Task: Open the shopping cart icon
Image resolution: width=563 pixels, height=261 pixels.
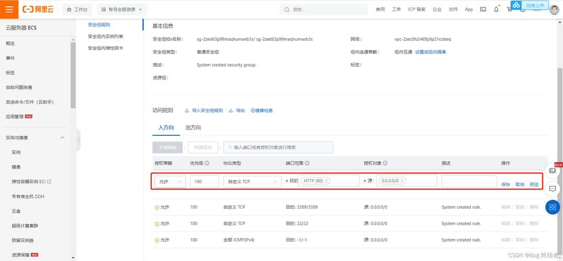Action: (x=509, y=10)
